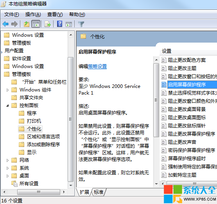
Task: Click folder icon of 打印机 in tree
Action: click(22, 121)
